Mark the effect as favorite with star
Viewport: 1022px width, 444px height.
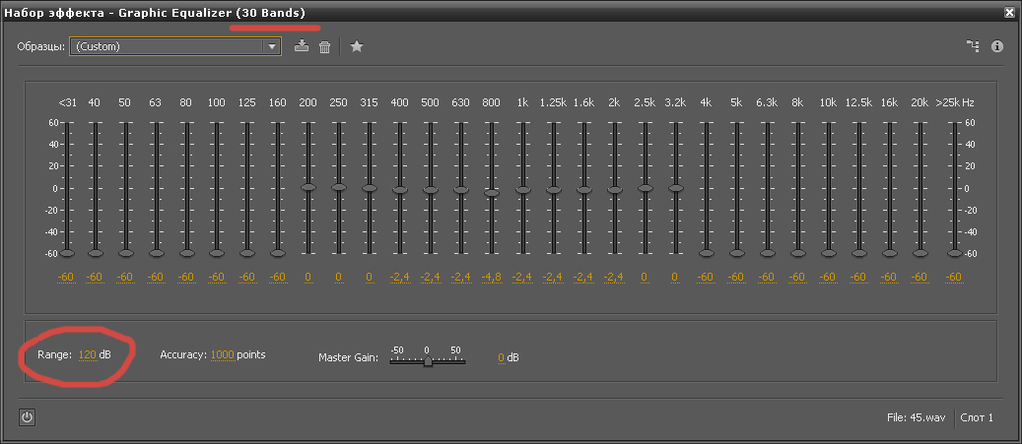point(357,46)
